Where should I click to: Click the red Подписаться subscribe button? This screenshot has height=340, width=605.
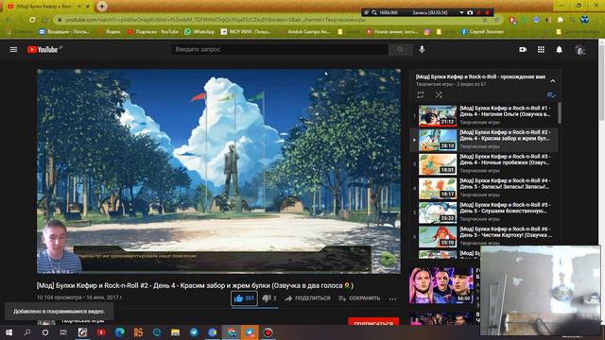pyautogui.click(x=373, y=321)
